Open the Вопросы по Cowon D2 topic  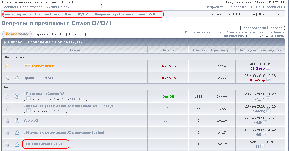tap(45, 94)
